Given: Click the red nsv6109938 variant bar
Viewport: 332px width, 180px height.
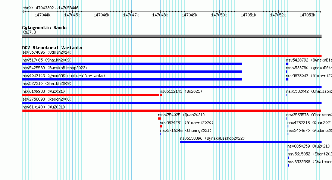Looking at the screenshot, I should (91, 95).
